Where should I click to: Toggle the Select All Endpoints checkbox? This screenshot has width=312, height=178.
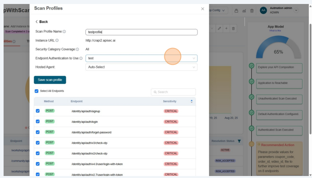click(37, 91)
